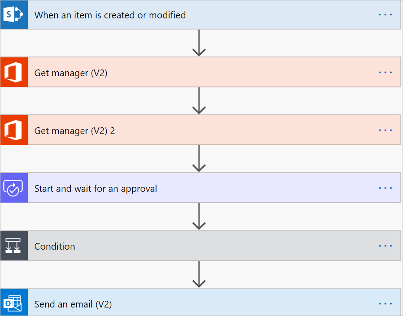Expand the Get manager (V2) action card
This screenshot has height=316, width=403.
pyautogui.click(x=200, y=72)
